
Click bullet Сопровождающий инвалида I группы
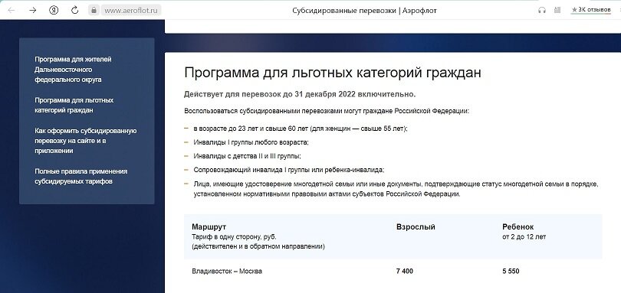[289, 170]
